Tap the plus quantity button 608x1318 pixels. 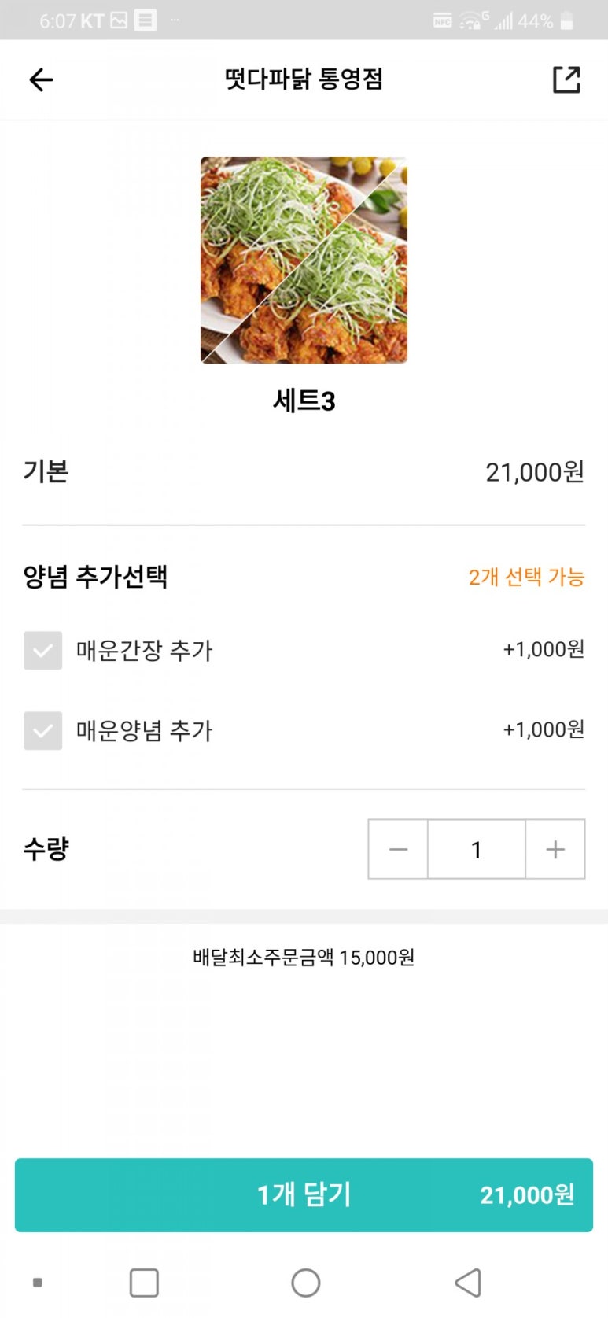pyautogui.click(x=555, y=849)
